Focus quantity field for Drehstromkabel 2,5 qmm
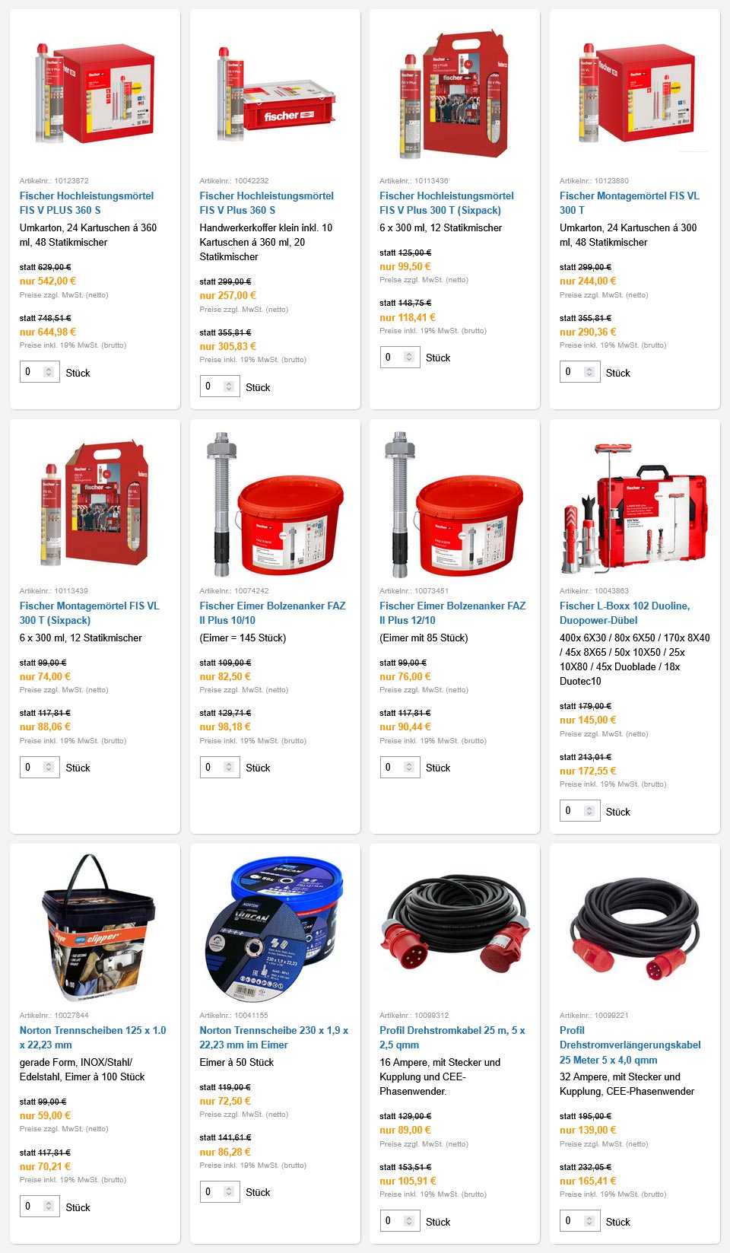The width and height of the screenshot is (730, 1253). [x=400, y=1221]
